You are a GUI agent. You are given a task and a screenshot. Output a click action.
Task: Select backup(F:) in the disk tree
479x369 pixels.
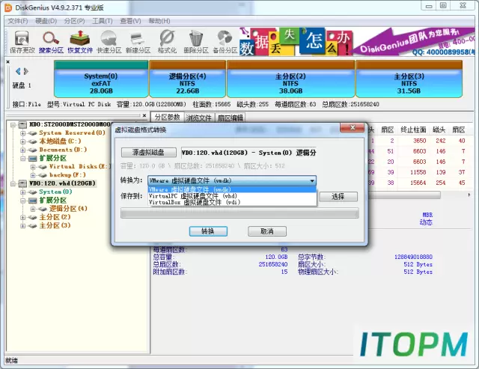(x=67, y=175)
